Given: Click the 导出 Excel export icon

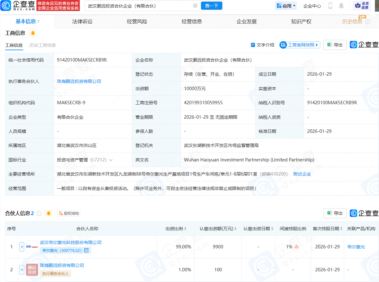Looking at the screenshot, I should tap(335, 45).
